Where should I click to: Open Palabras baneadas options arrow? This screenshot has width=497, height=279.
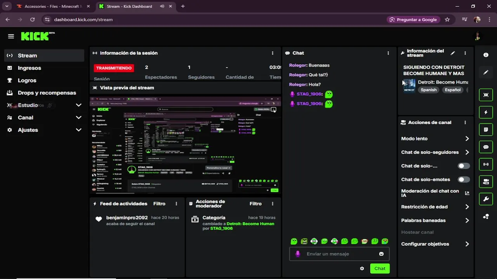[467, 220]
